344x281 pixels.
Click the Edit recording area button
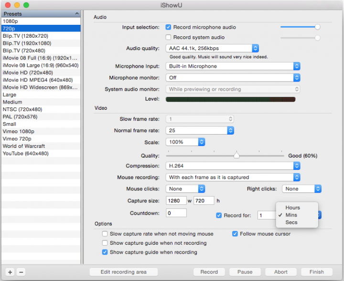[x=124, y=272]
